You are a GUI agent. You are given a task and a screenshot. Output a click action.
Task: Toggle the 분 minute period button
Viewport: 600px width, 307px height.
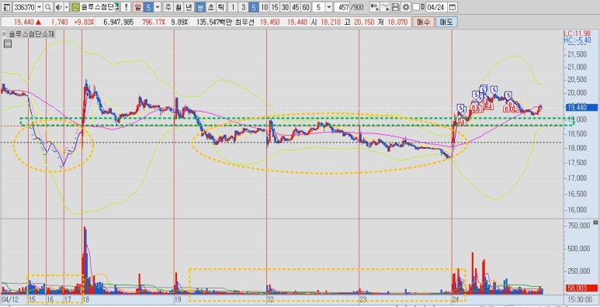[199, 7]
